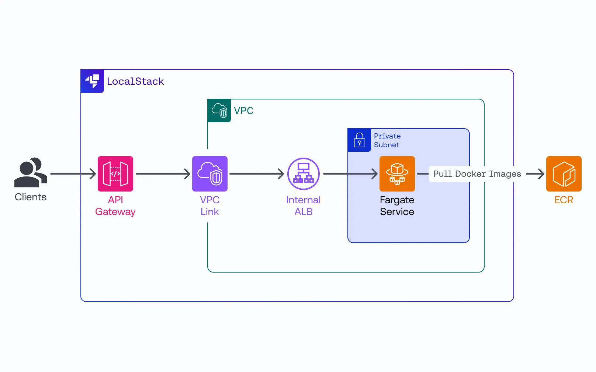
Task: Click the Internal ALB caption text
Action: pos(303,206)
